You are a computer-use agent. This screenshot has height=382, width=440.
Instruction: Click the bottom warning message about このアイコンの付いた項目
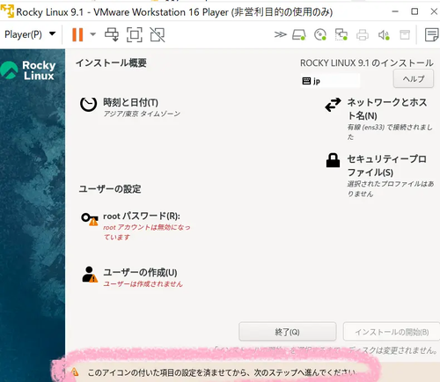pyautogui.click(x=223, y=372)
